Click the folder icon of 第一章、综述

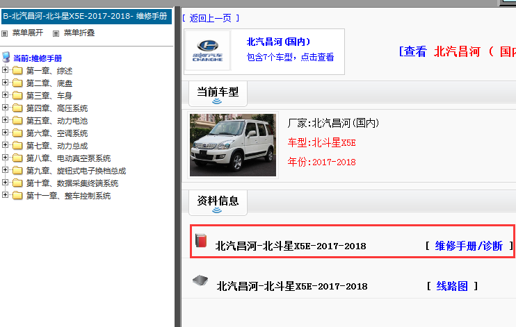point(17,71)
